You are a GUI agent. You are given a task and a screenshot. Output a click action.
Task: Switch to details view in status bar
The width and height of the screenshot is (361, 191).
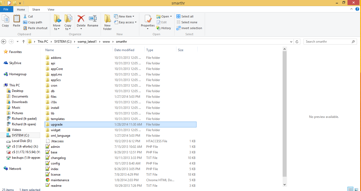[351, 189]
